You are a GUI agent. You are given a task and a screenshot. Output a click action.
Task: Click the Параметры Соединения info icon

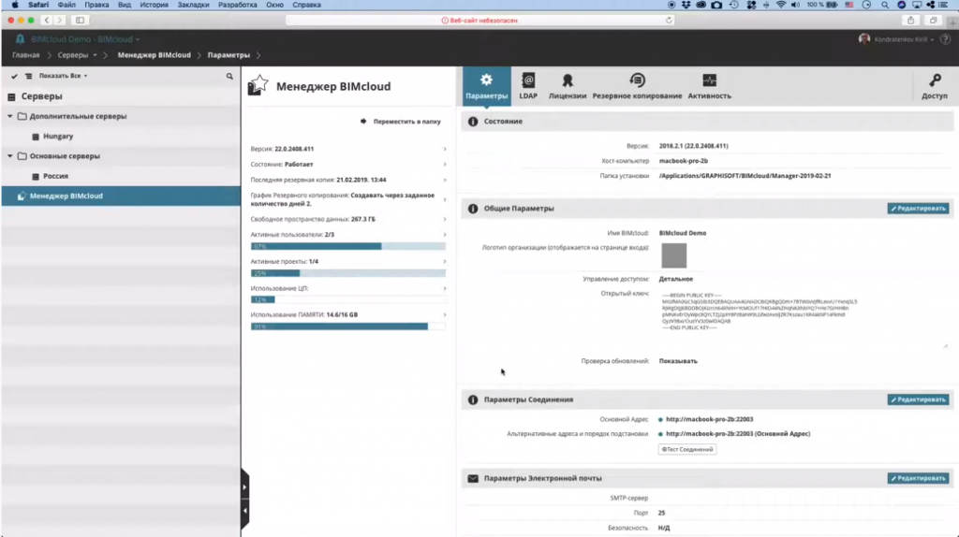(x=473, y=399)
